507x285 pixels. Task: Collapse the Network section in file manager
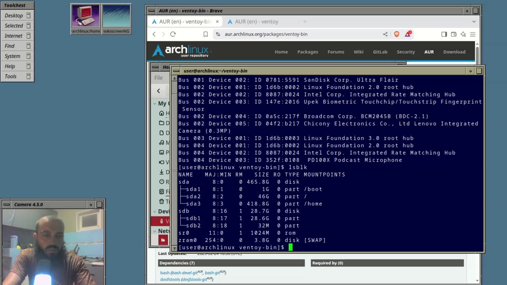click(x=154, y=231)
